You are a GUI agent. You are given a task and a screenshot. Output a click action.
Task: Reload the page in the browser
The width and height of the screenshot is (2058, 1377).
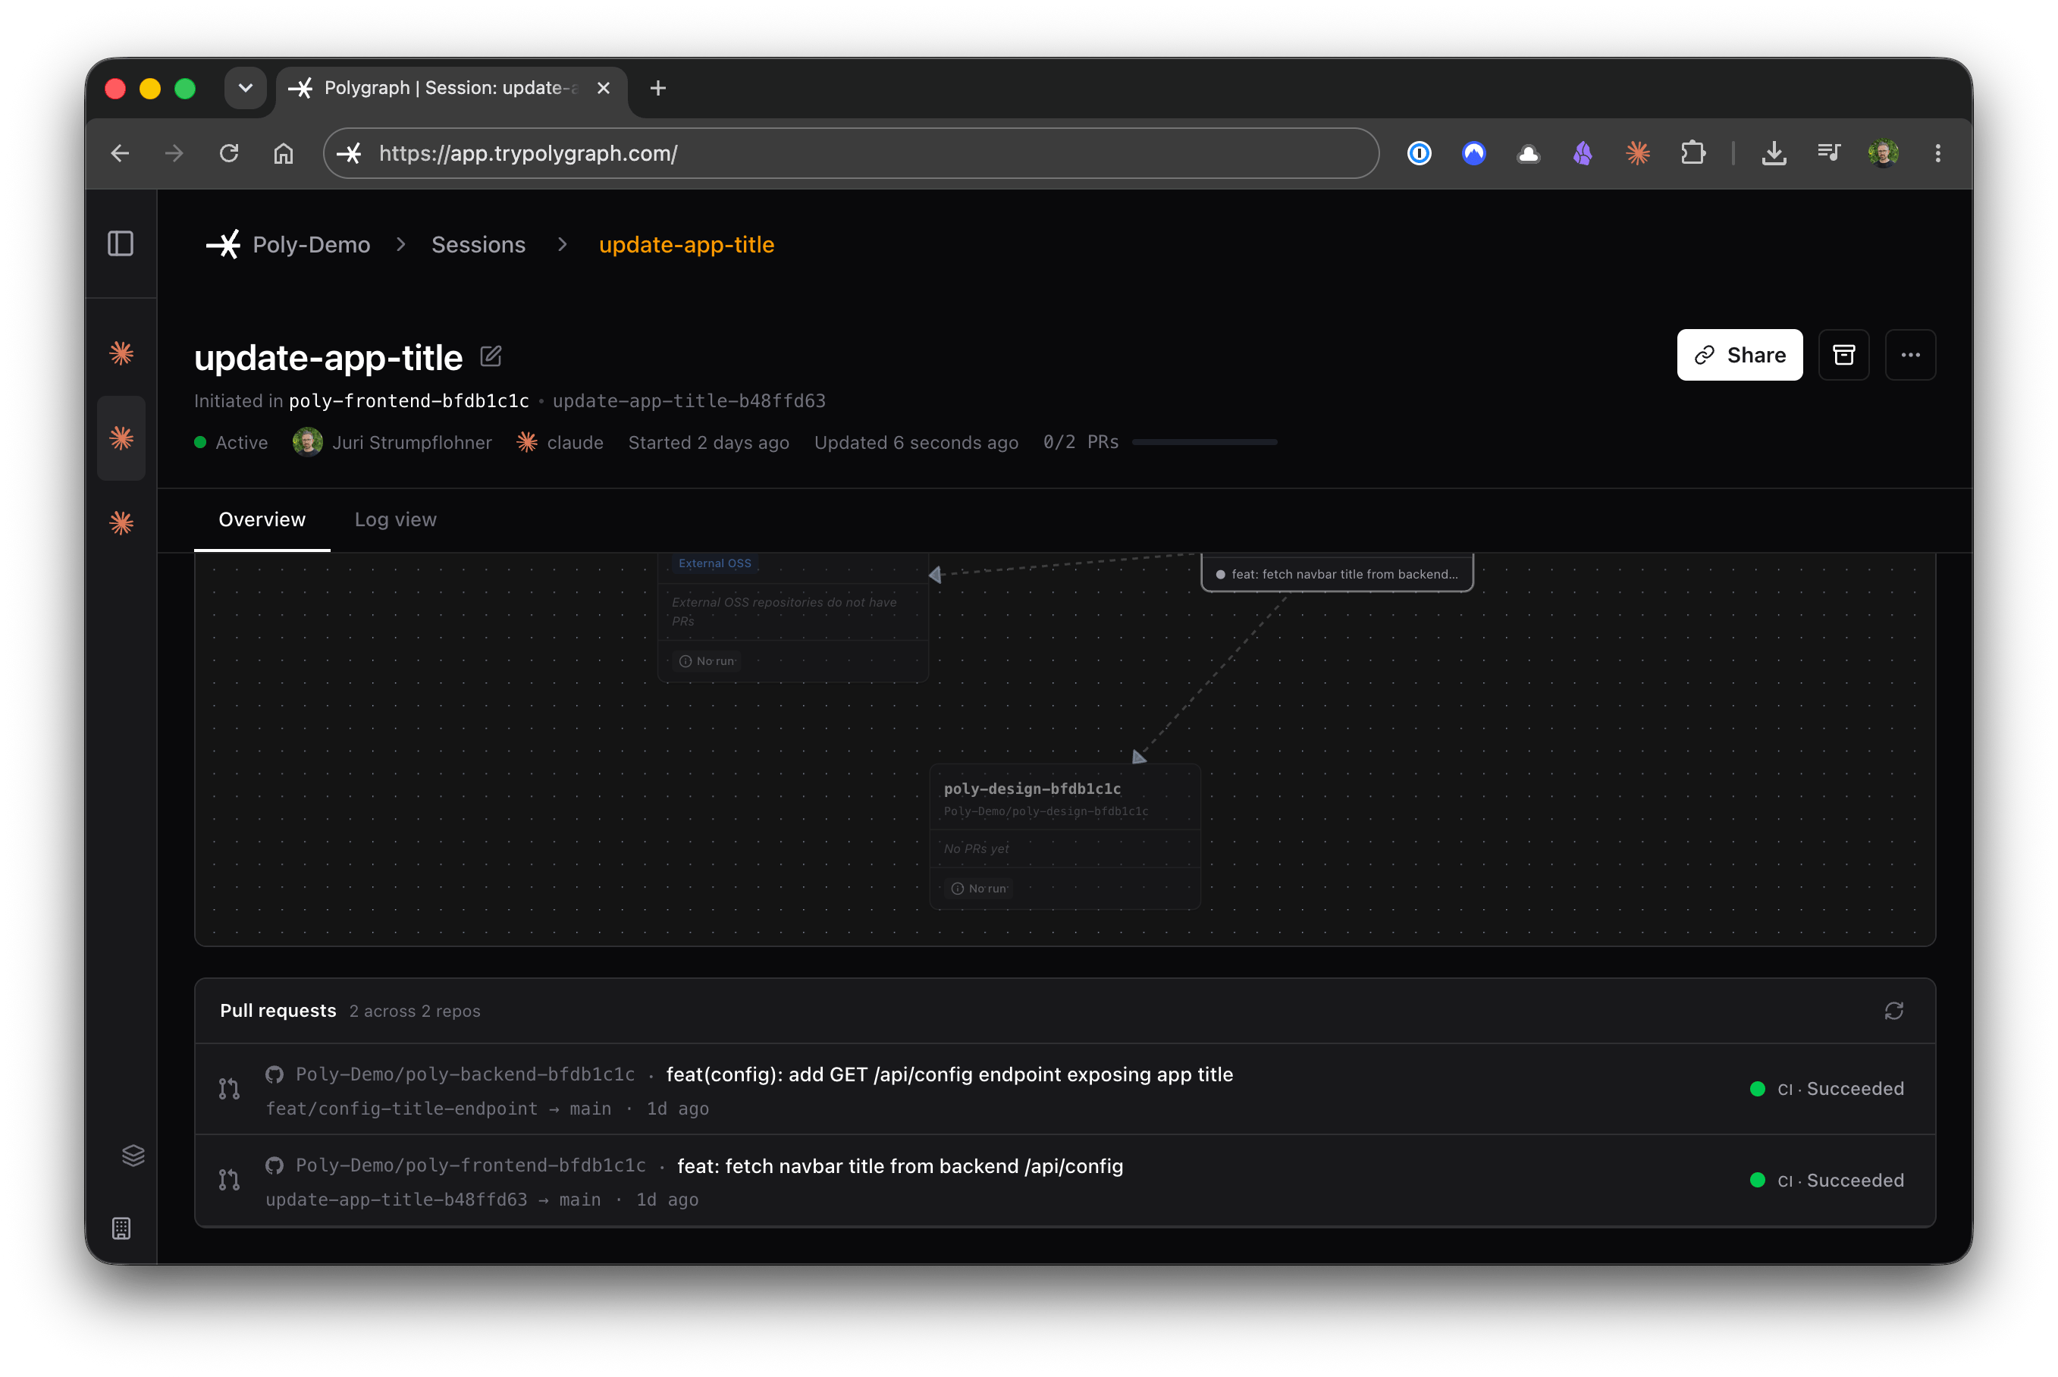[x=229, y=154]
